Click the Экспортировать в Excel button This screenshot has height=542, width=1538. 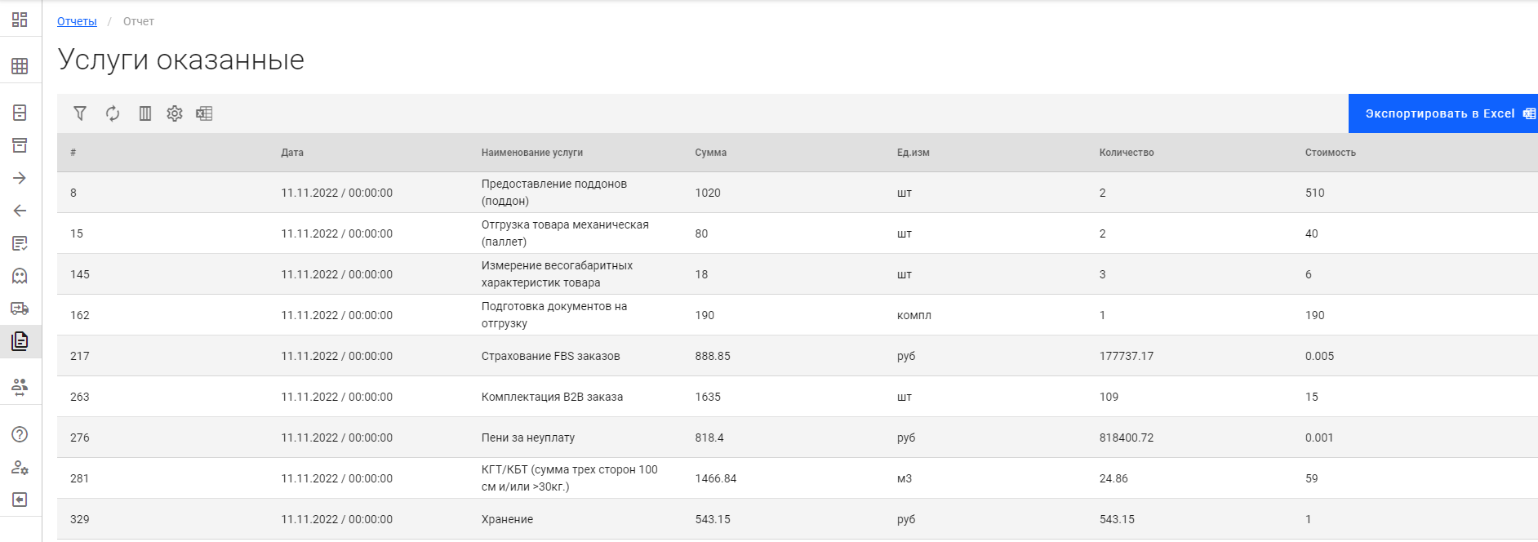(1442, 113)
